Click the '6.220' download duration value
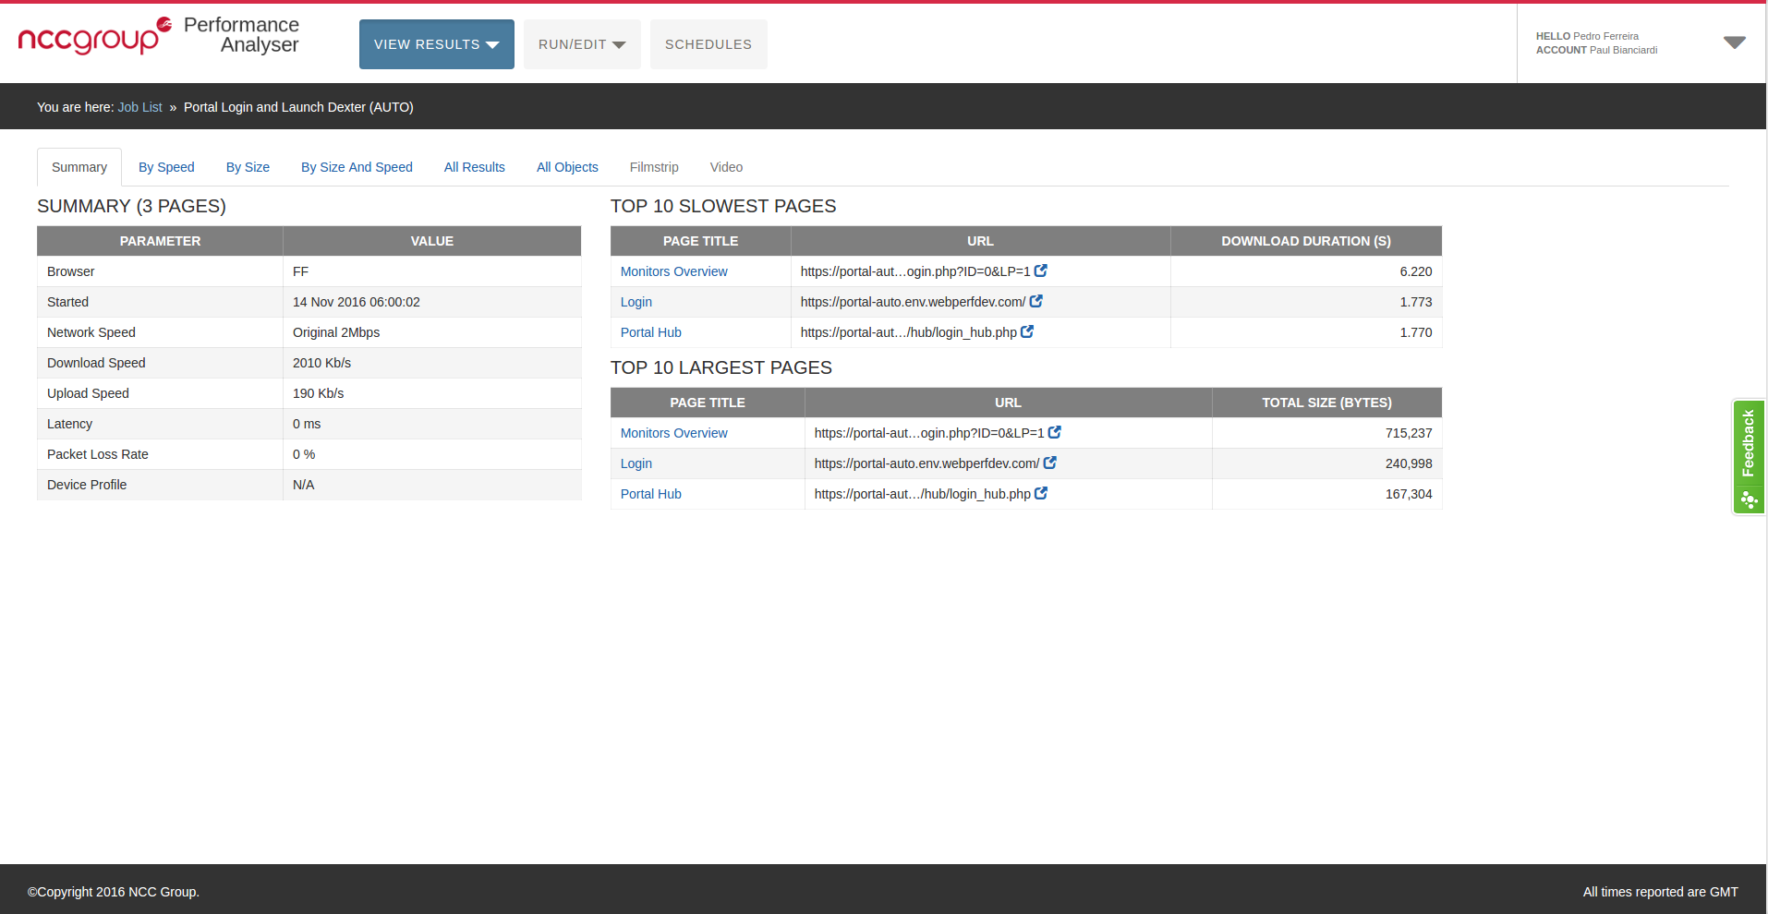The height and width of the screenshot is (914, 1768). 1416,271
